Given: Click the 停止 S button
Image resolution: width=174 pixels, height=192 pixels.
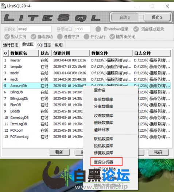Looking at the screenshot, I should pos(157,18).
